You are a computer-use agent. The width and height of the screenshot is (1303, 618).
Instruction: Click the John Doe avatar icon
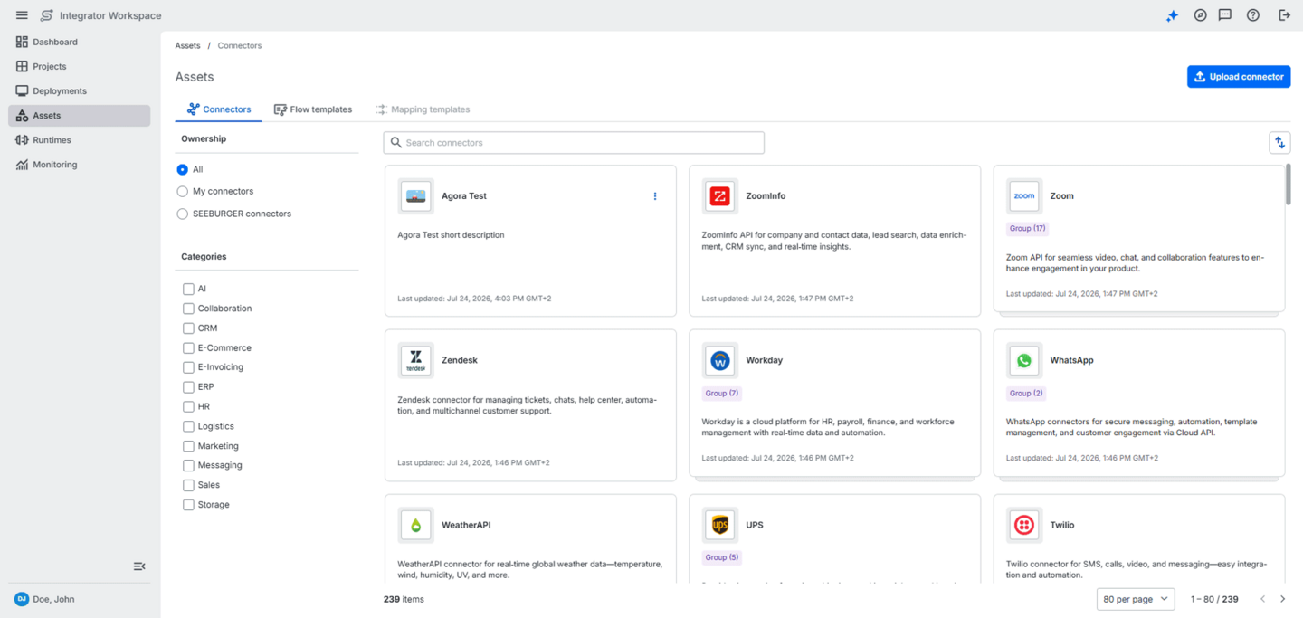coord(22,599)
